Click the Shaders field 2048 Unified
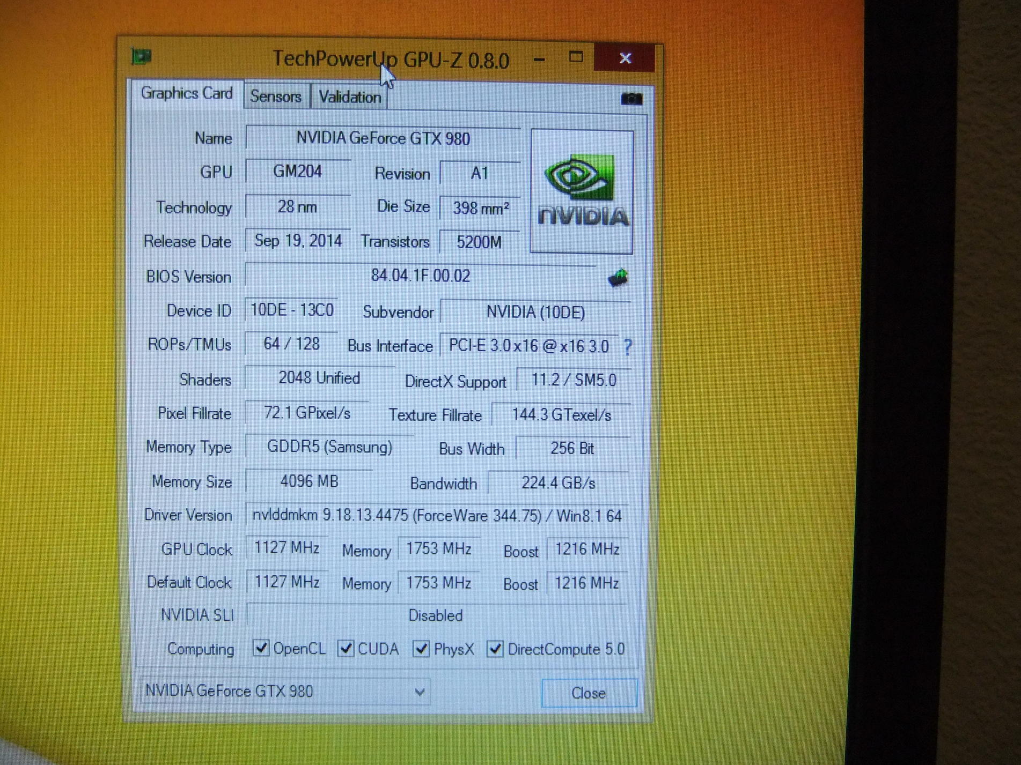This screenshot has width=1021, height=765. pyautogui.click(x=320, y=378)
